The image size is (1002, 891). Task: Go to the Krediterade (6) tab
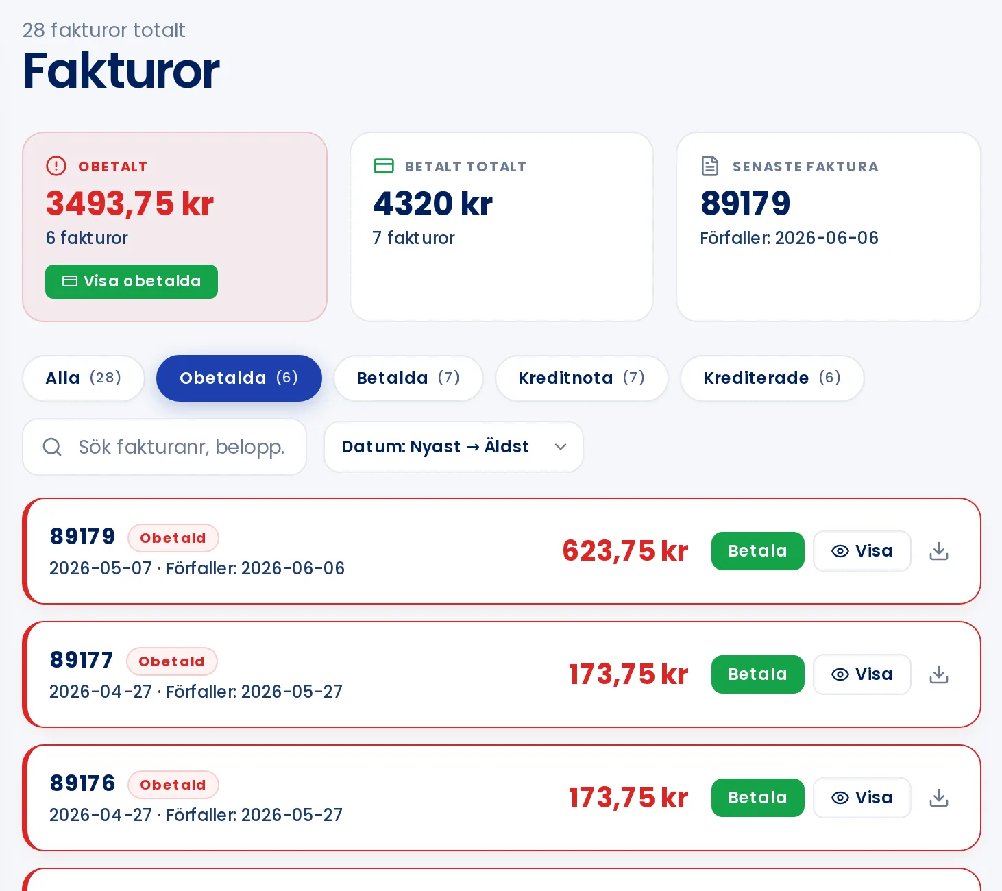[772, 378]
